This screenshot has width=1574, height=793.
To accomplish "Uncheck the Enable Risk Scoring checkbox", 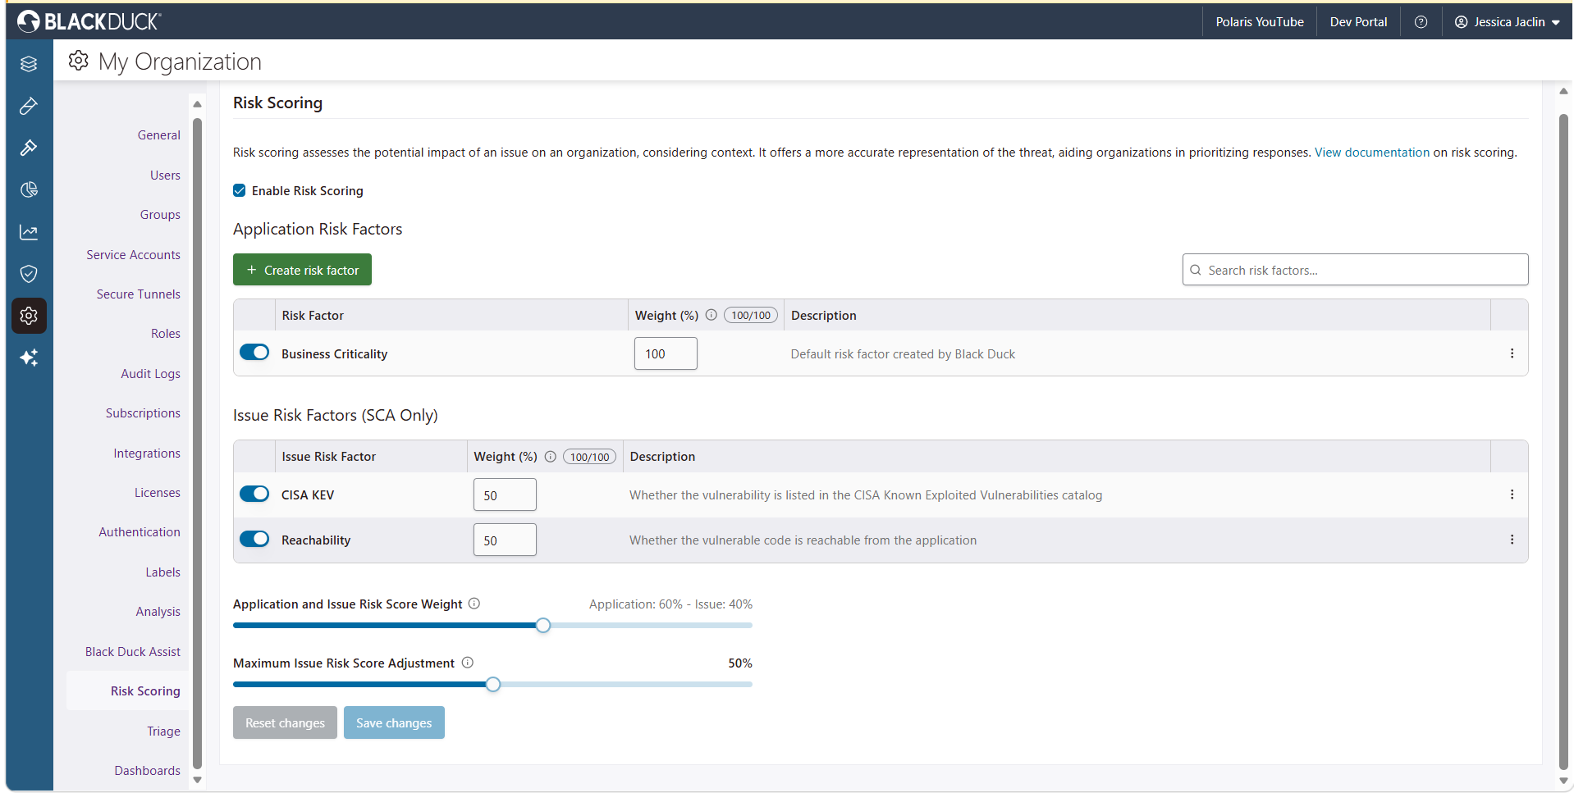I will pos(240,190).
